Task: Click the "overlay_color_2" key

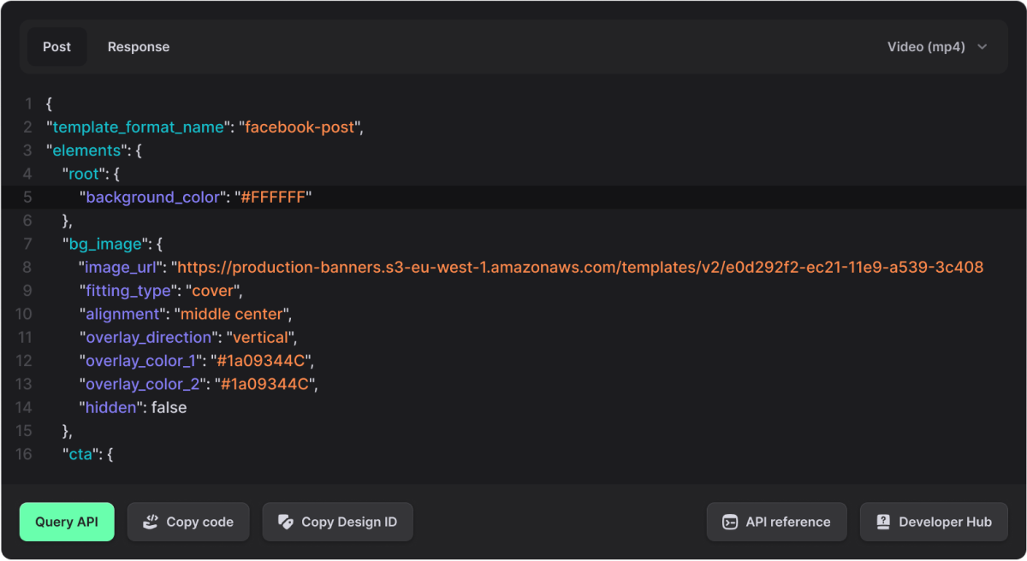Action: 143,384
